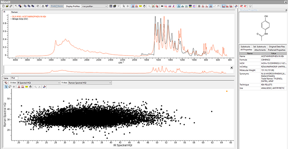288x149 pixels.
Task: Click the scatter point near IR HQI 62
Action: pos(211,111)
